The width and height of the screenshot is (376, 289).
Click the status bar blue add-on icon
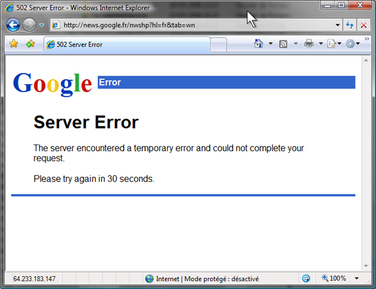click(x=305, y=278)
